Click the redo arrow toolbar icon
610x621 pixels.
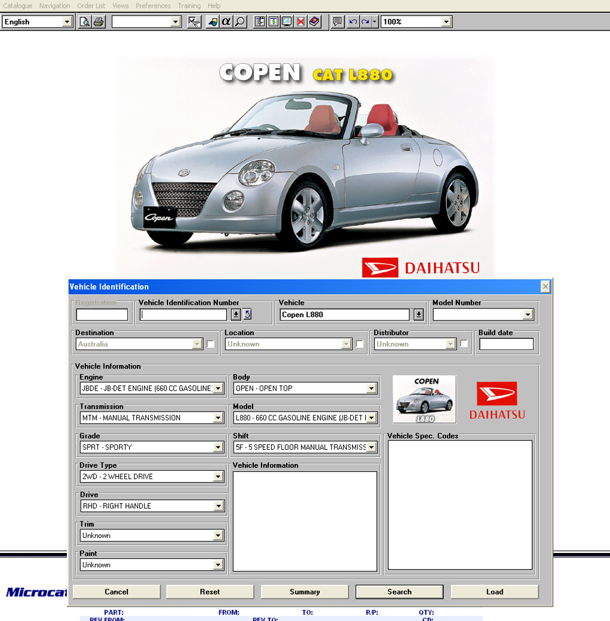click(x=365, y=22)
